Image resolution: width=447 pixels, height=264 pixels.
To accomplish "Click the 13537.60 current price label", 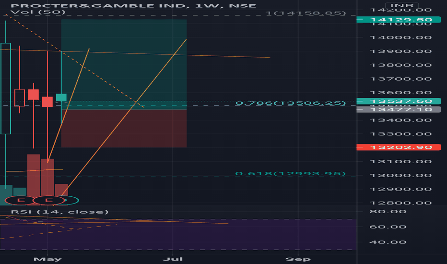I will pos(399,101).
